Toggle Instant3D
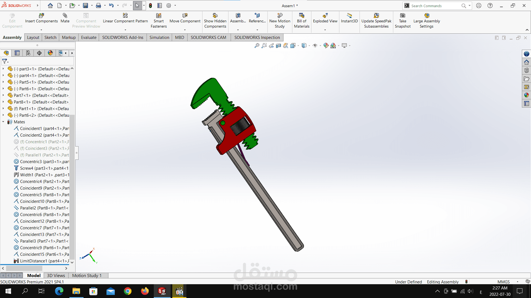This screenshot has height=298, width=531. [349, 18]
